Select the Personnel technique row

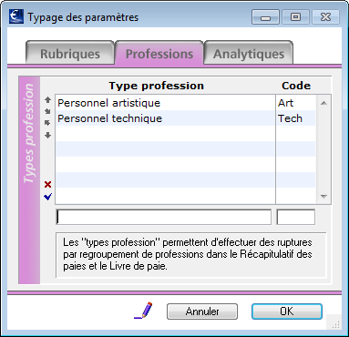(186, 118)
